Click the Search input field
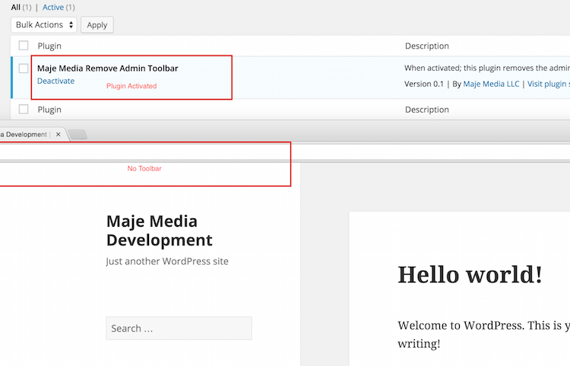 [x=179, y=329]
